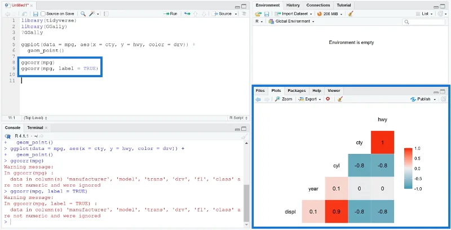Screen dimensions: 451x230
Task: Minimize the Console pane
Action: 237,129
